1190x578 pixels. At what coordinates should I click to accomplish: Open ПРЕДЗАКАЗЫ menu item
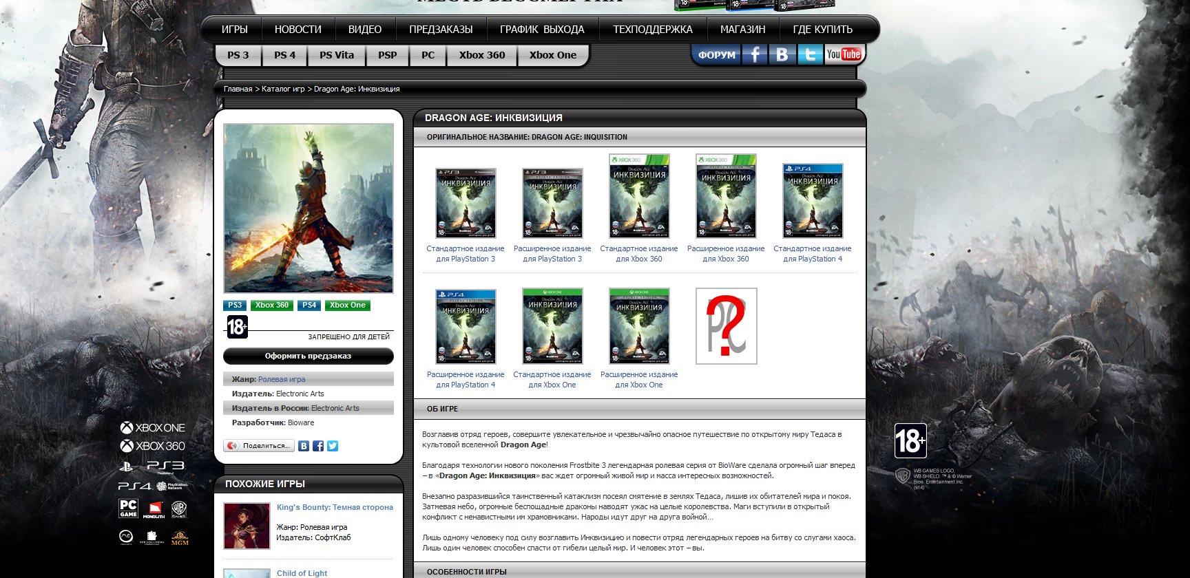[x=441, y=30]
